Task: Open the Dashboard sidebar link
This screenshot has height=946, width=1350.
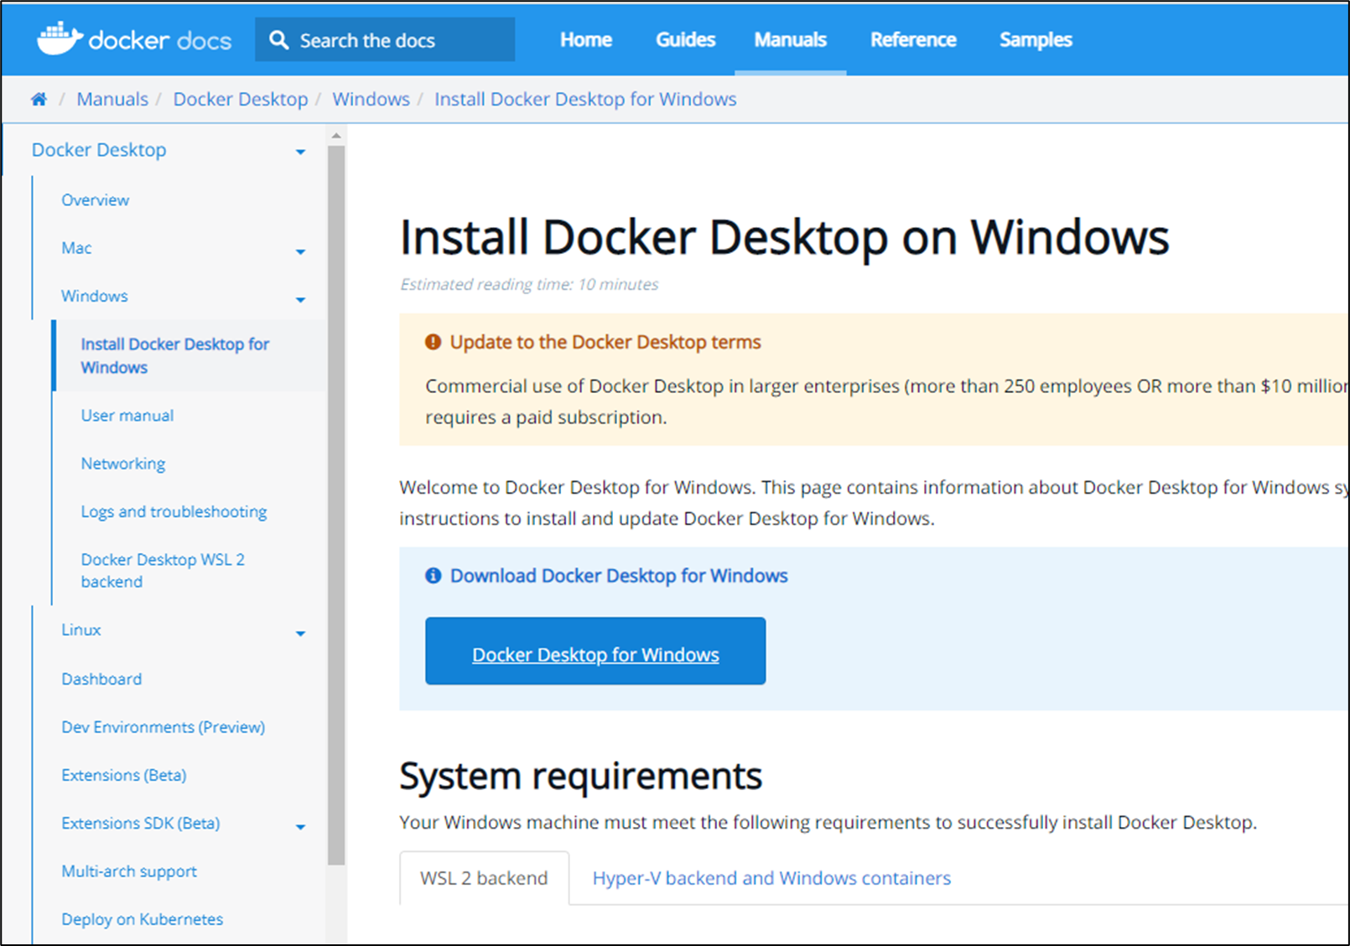Action: point(101,679)
